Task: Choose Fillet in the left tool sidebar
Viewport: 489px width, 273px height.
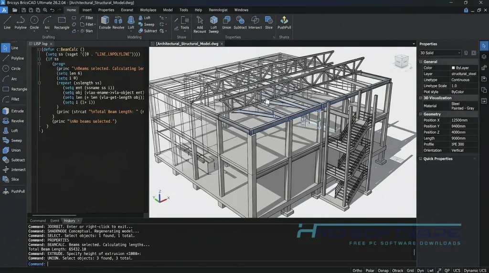Action: (11, 99)
